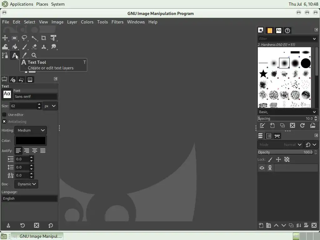Adjust the brush Spacing slider
This screenshot has width=320, height=240.
click(x=286, y=118)
